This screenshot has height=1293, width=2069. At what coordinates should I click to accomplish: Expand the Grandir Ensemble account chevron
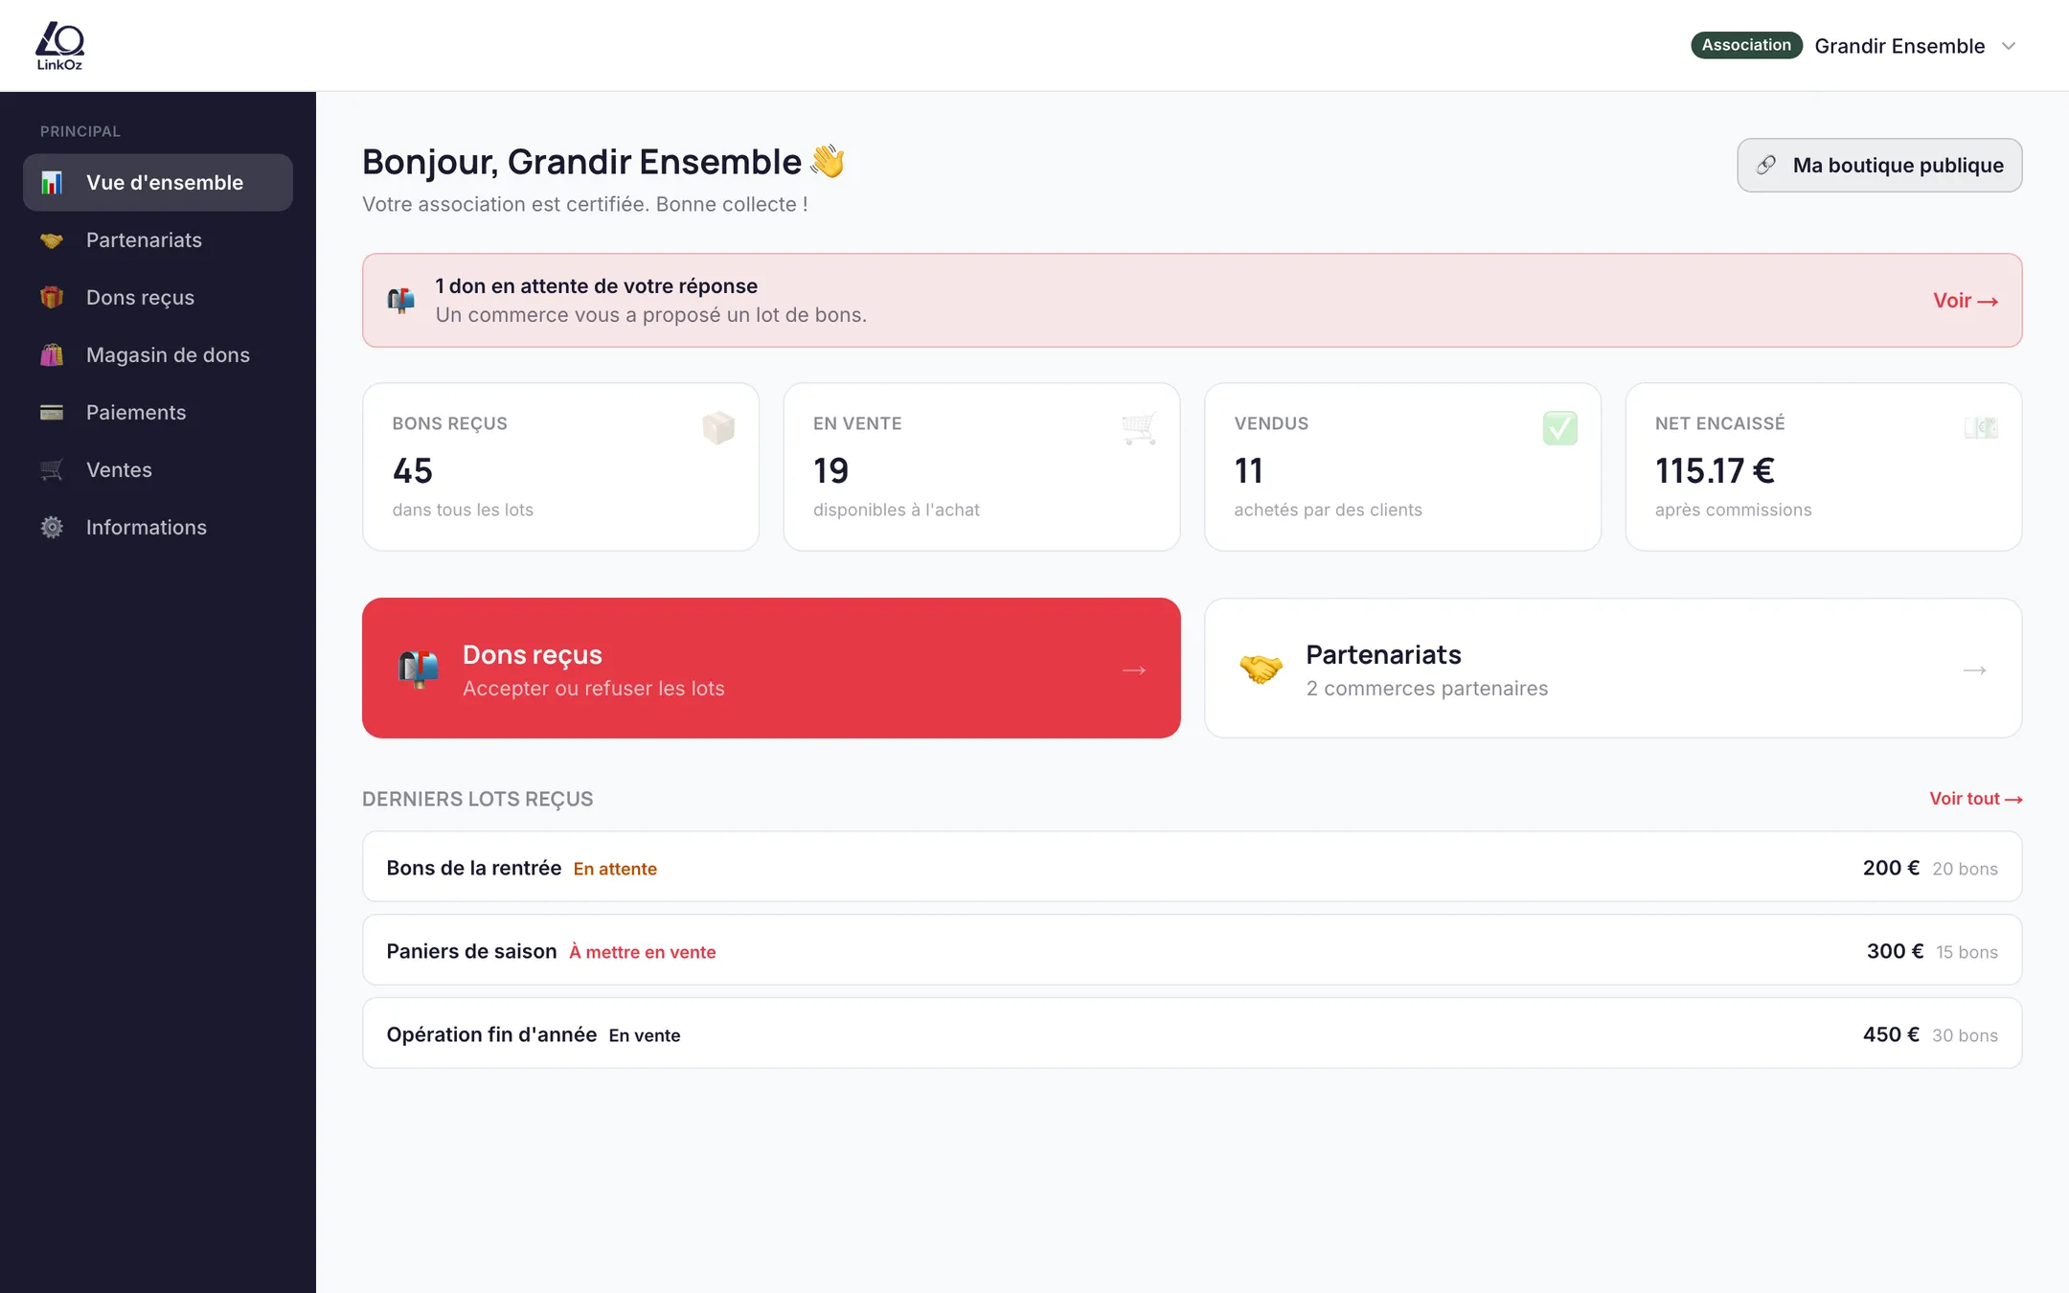point(2010,46)
